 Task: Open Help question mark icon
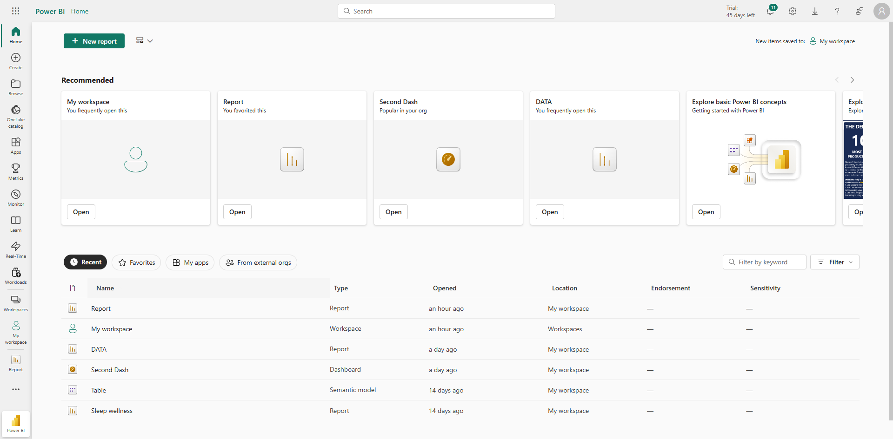coord(837,11)
